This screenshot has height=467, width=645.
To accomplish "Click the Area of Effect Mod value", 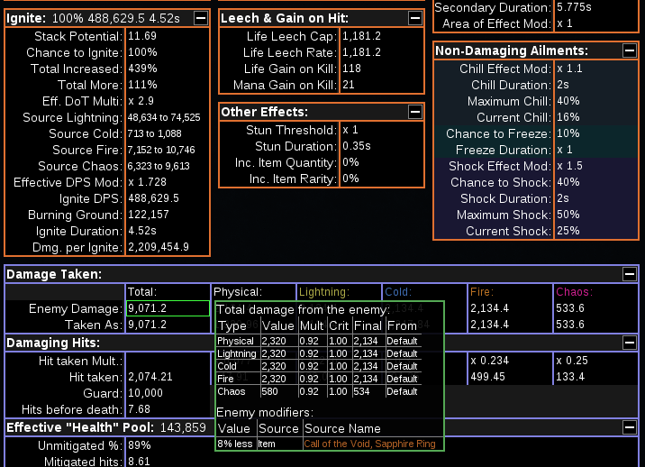I will pos(564,23).
